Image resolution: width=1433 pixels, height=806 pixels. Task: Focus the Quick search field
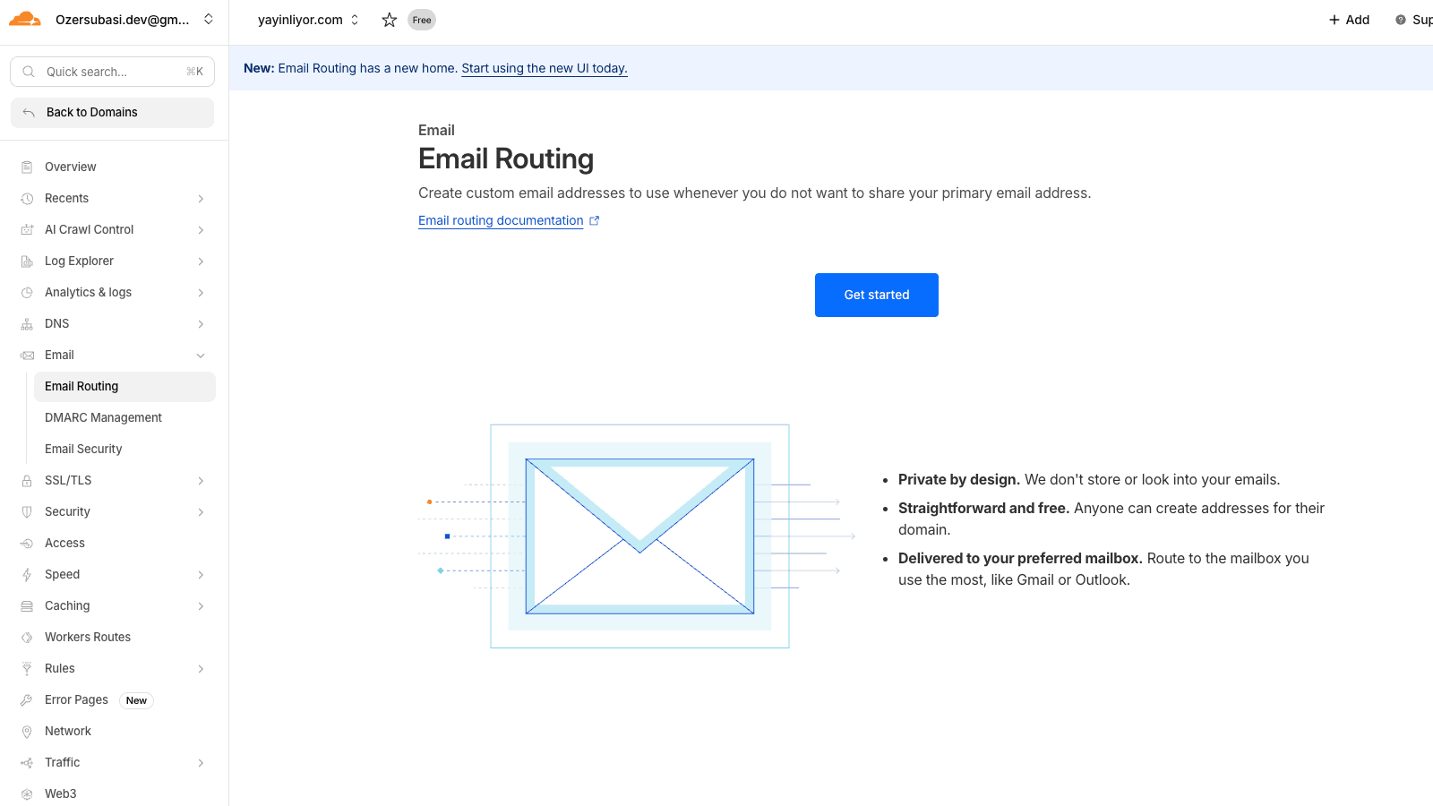[112, 72]
